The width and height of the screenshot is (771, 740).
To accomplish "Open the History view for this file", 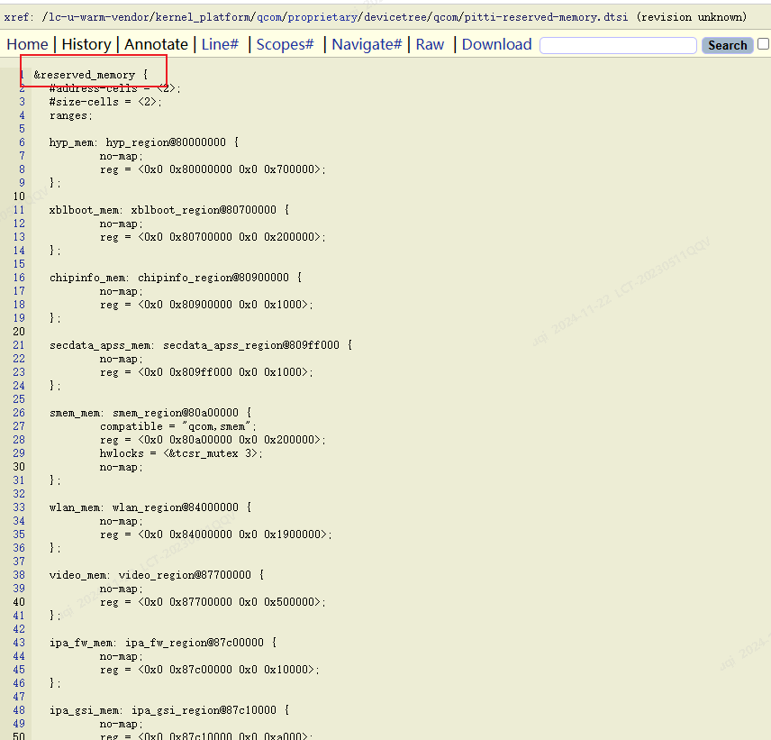I will [86, 44].
